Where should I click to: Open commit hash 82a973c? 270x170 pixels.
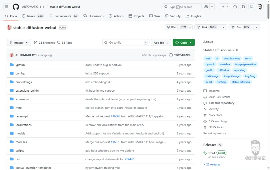[x=146, y=55]
